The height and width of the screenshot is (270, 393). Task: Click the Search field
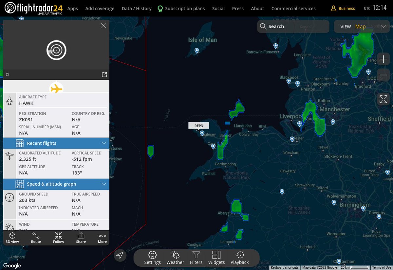(x=293, y=26)
